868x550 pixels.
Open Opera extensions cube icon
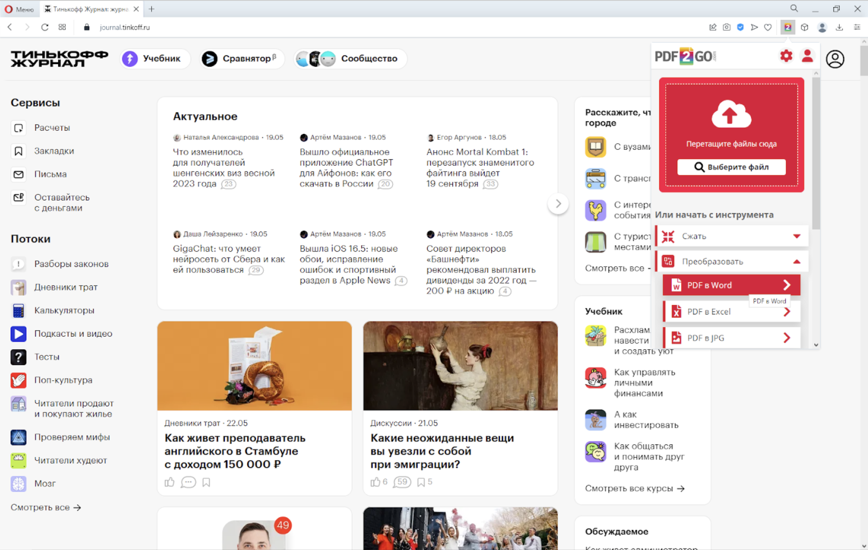point(804,27)
